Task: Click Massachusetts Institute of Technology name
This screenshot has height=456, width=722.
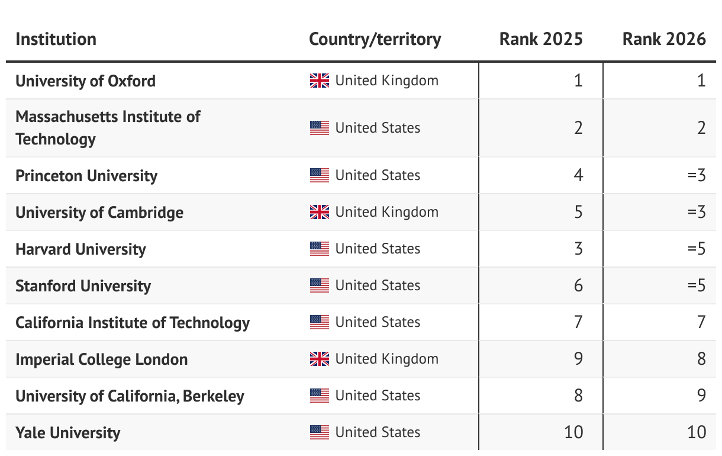Action: point(108,127)
